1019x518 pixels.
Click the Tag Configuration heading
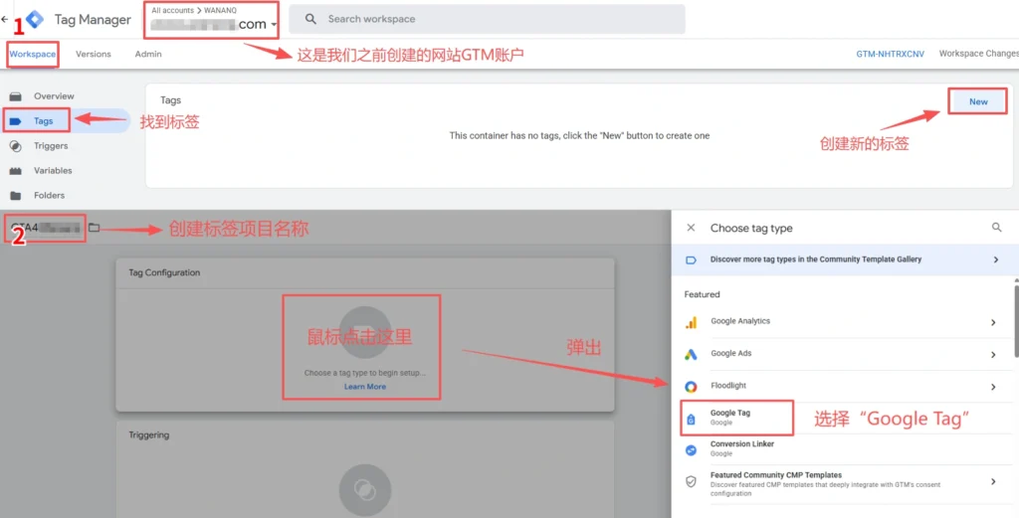pyautogui.click(x=164, y=272)
